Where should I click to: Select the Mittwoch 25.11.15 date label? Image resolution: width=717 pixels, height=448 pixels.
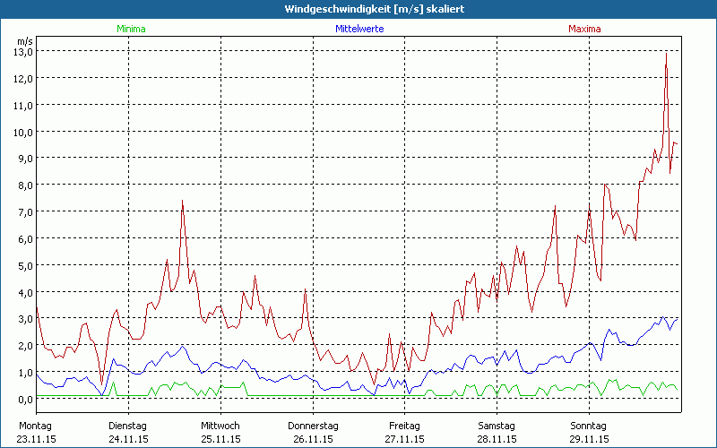click(x=220, y=432)
